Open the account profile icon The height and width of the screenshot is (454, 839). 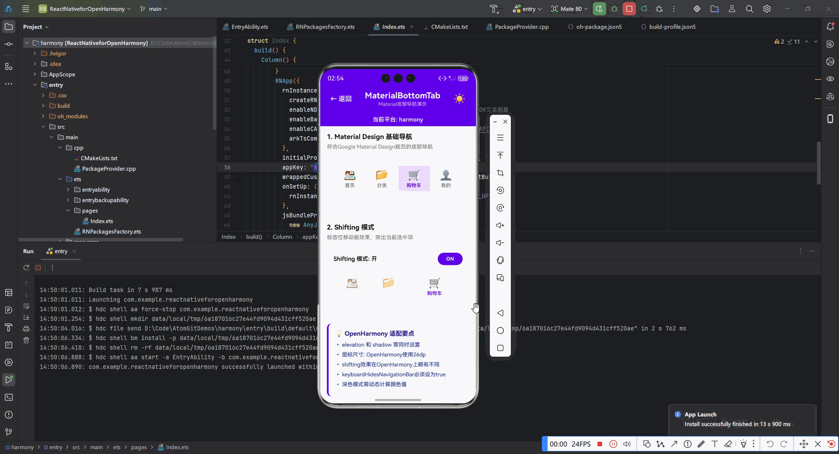(x=732, y=9)
